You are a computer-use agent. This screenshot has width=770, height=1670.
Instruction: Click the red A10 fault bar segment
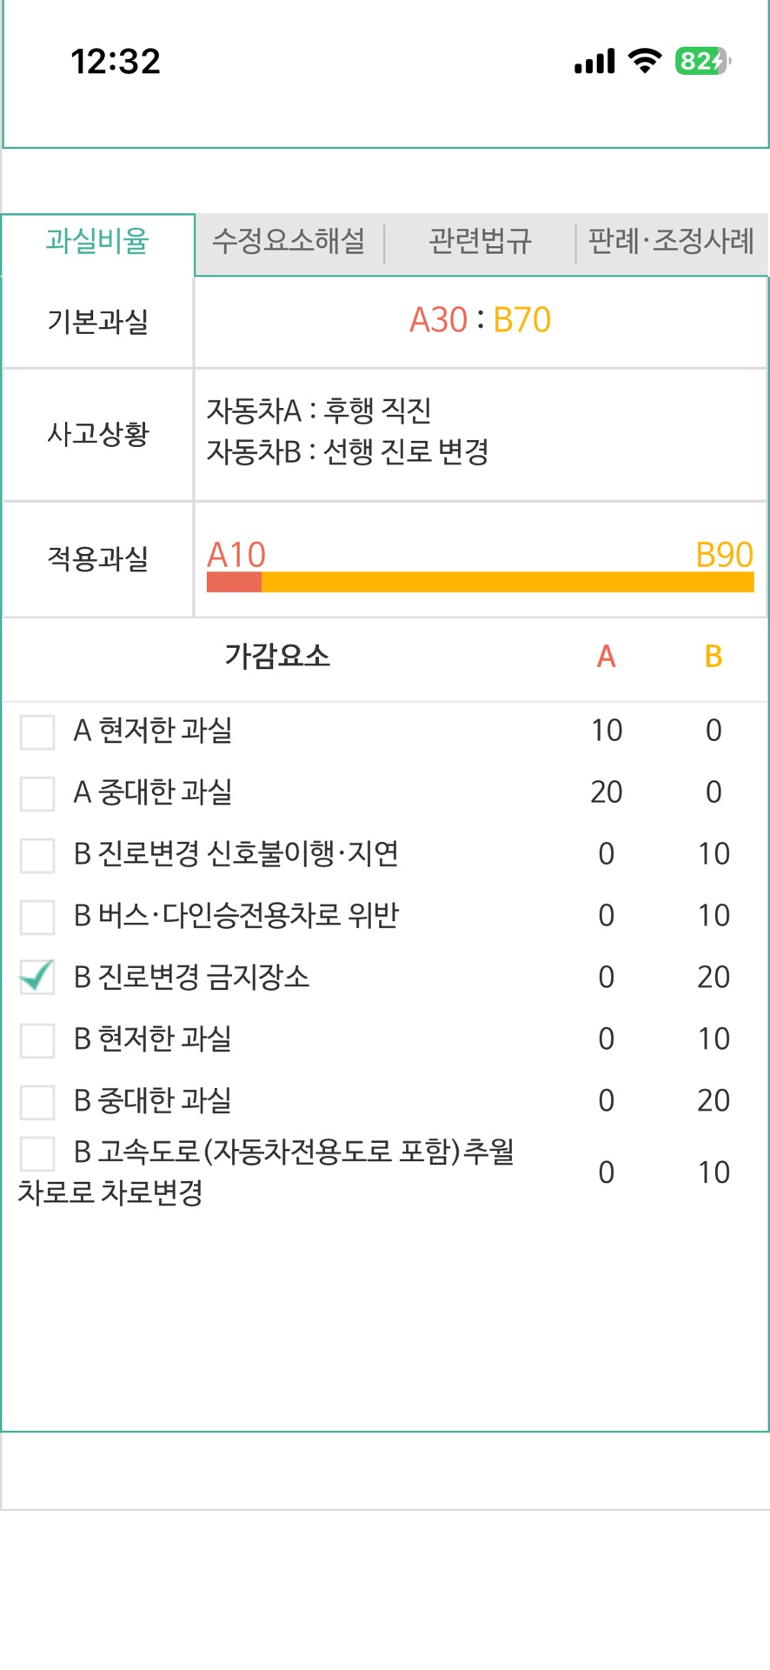tap(234, 582)
